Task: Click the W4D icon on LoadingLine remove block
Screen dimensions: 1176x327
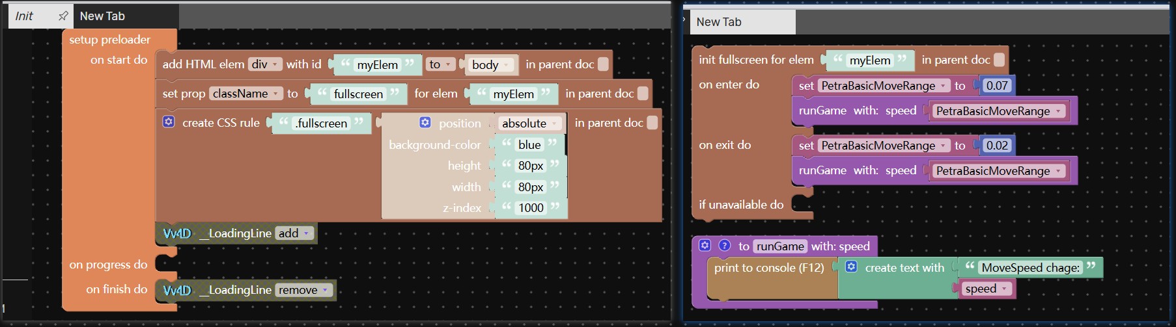Action: coord(177,290)
